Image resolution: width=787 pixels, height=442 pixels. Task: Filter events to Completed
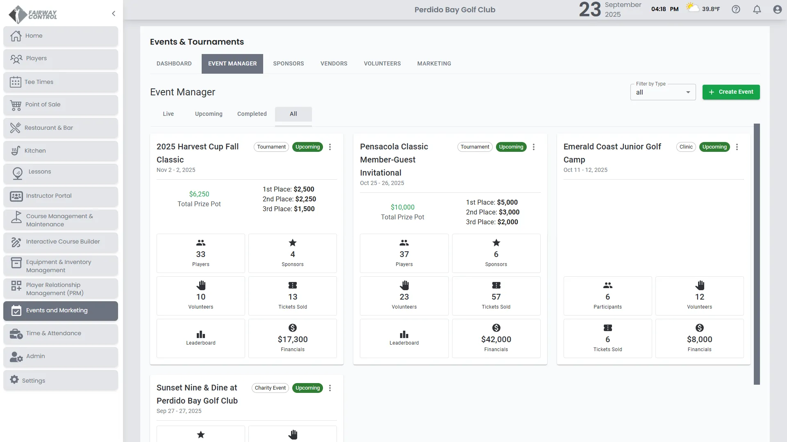coord(252,114)
